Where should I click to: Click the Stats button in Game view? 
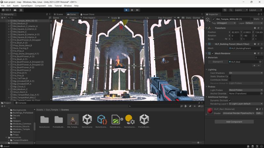pyautogui.click(x=188, y=18)
